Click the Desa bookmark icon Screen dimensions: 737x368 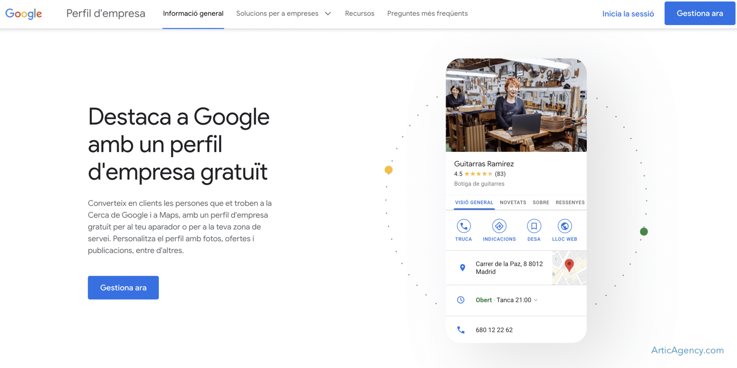pyautogui.click(x=534, y=226)
